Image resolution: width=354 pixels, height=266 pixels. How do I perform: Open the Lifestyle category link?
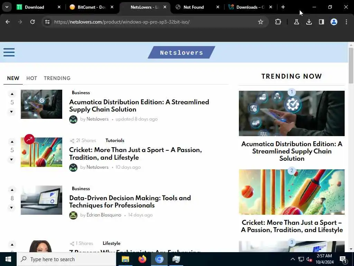coord(112,243)
